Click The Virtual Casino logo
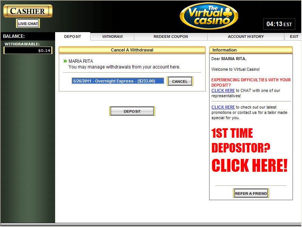This screenshot has width=302, height=227. point(209,16)
